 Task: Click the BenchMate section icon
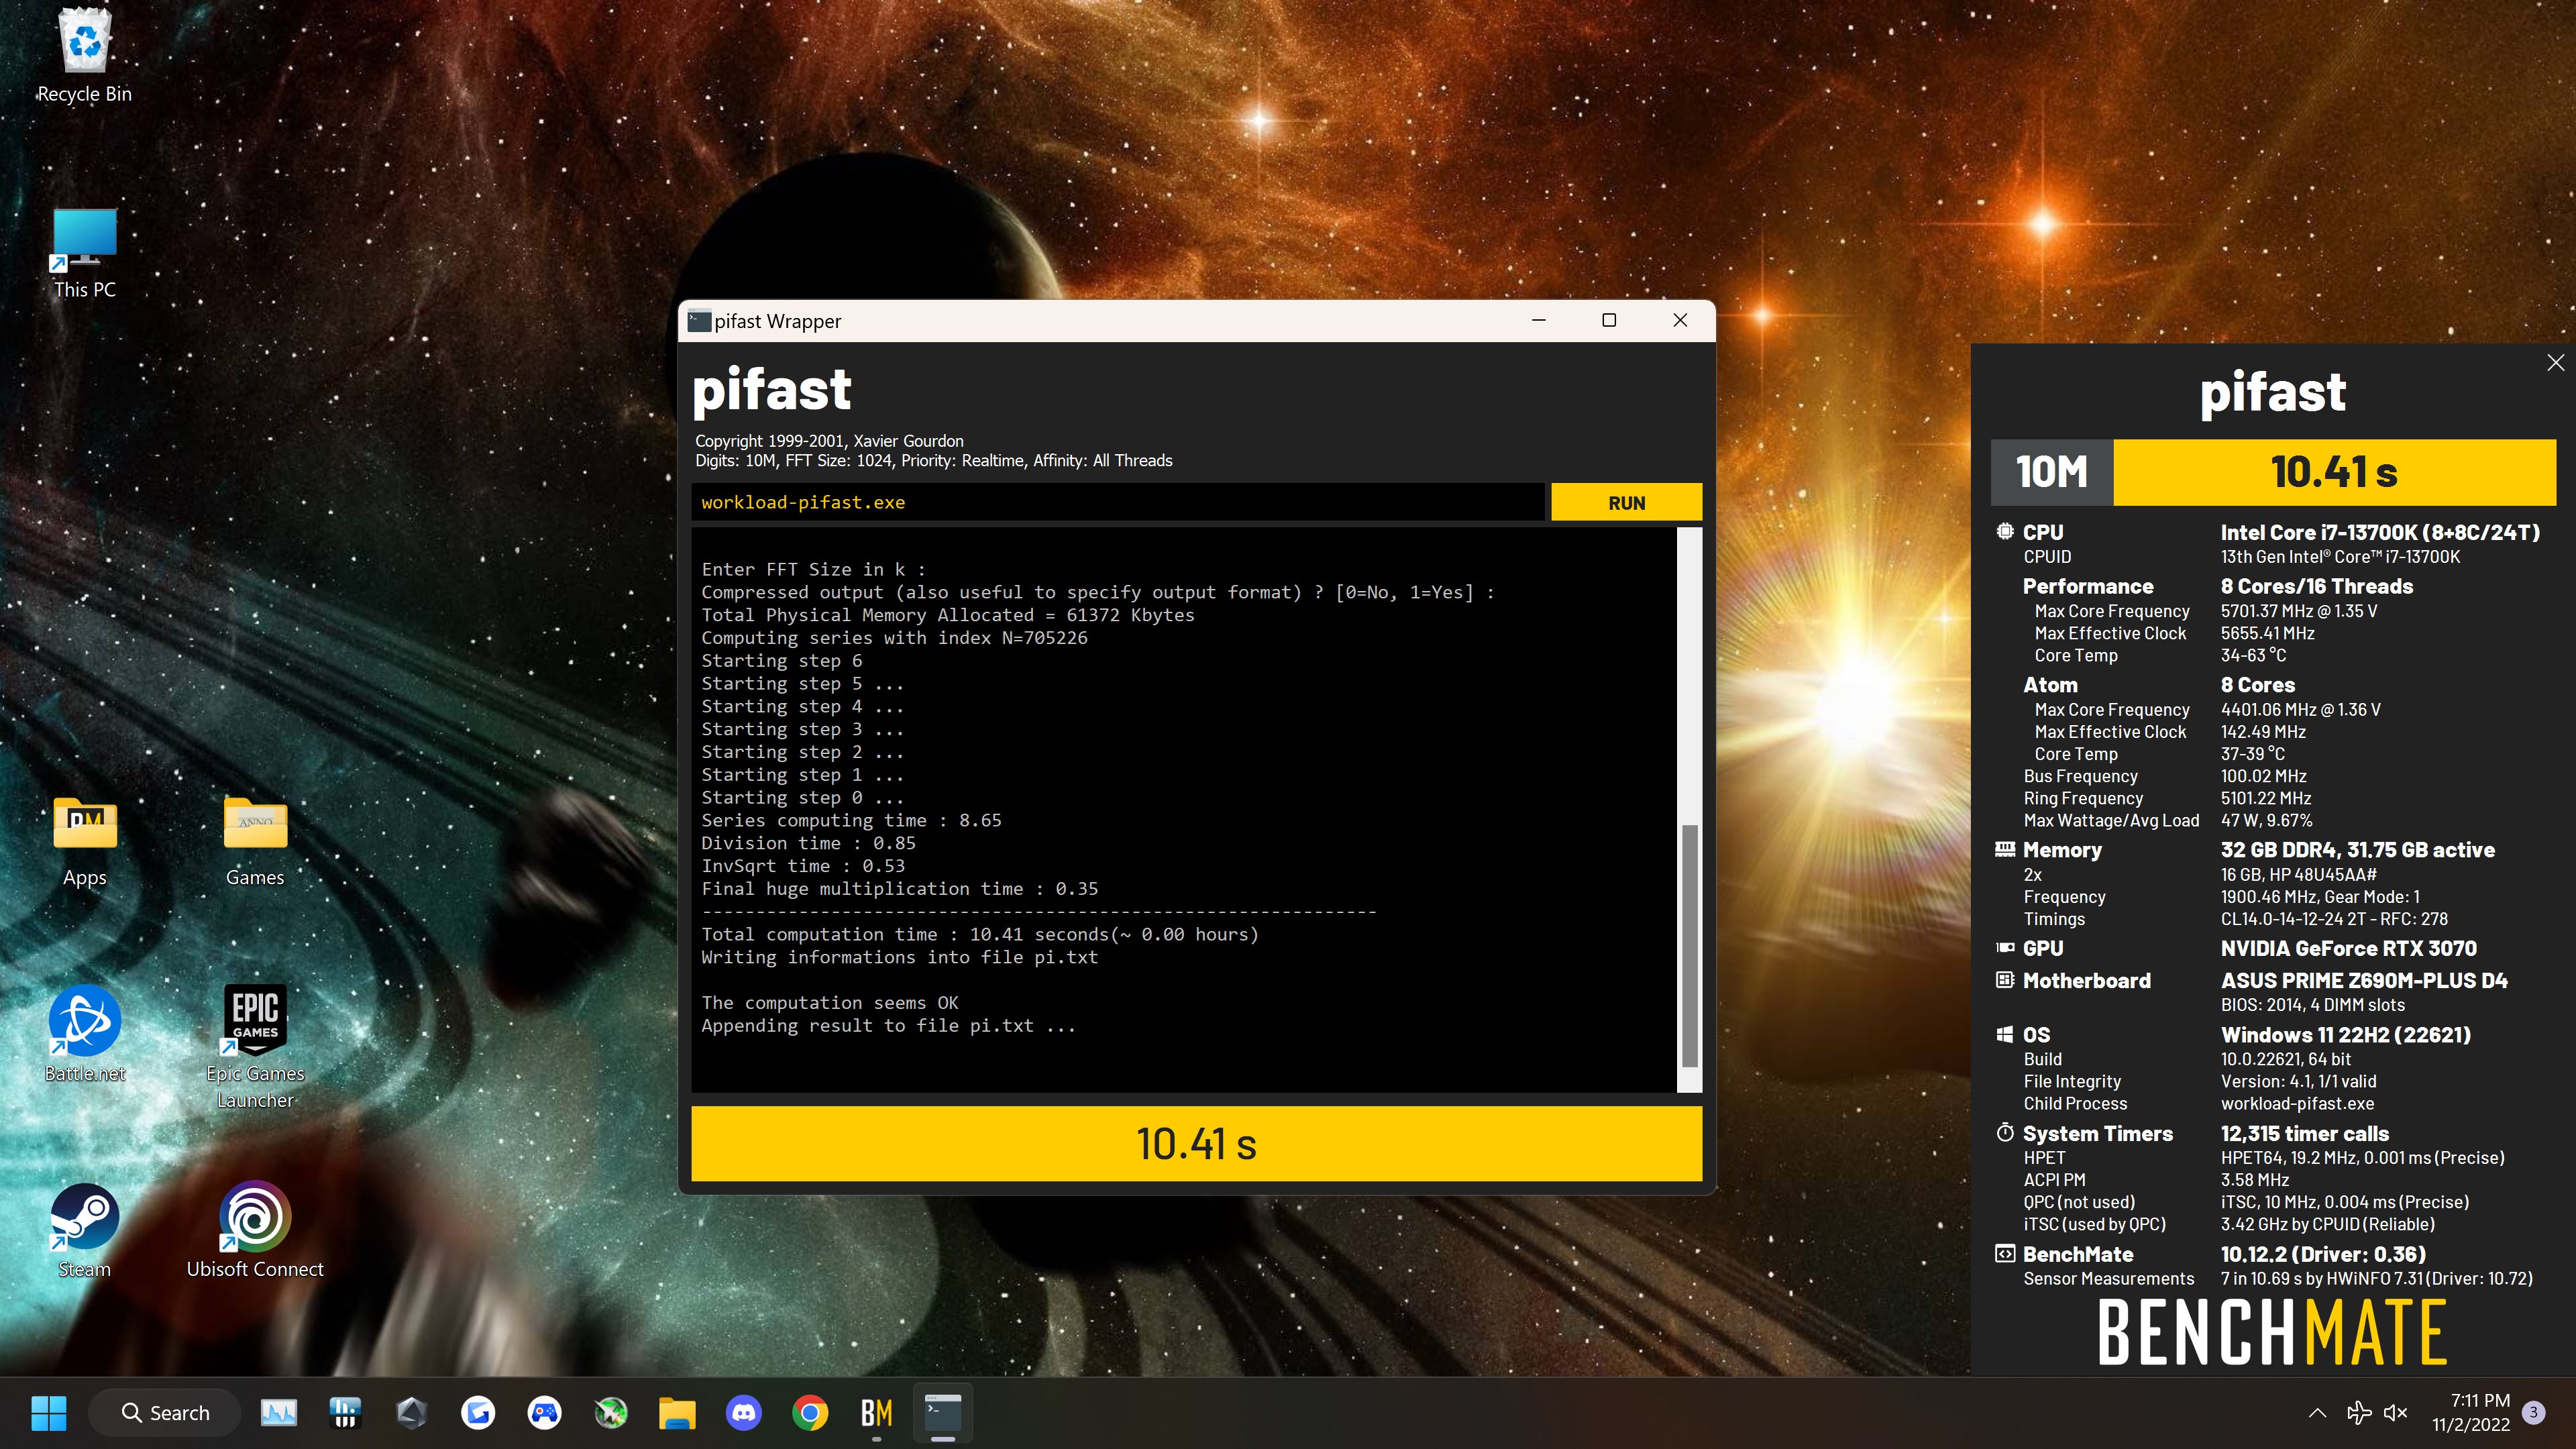pyautogui.click(x=2005, y=1254)
